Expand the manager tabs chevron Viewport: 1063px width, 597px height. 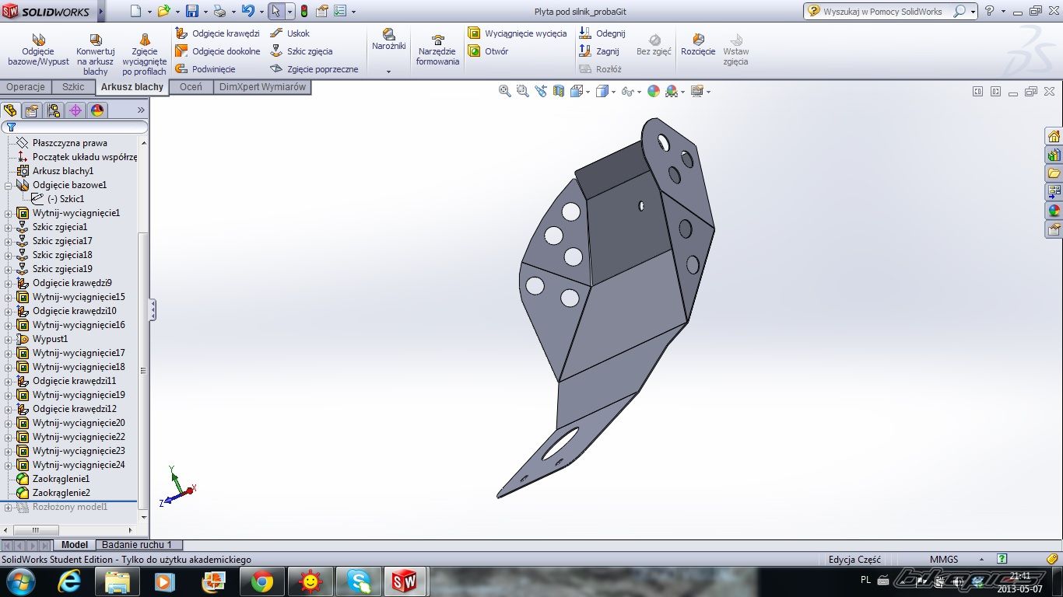pos(141,110)
